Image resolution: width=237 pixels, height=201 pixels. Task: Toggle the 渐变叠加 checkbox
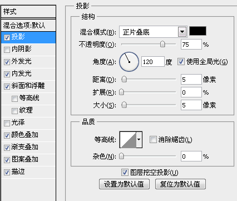pos(7,148)
